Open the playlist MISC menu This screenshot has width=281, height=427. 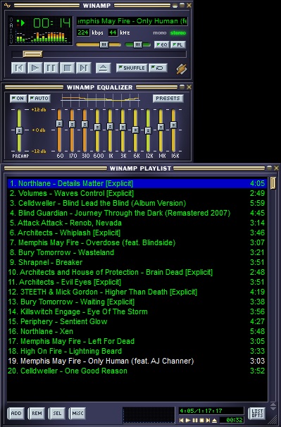point(77,413)
